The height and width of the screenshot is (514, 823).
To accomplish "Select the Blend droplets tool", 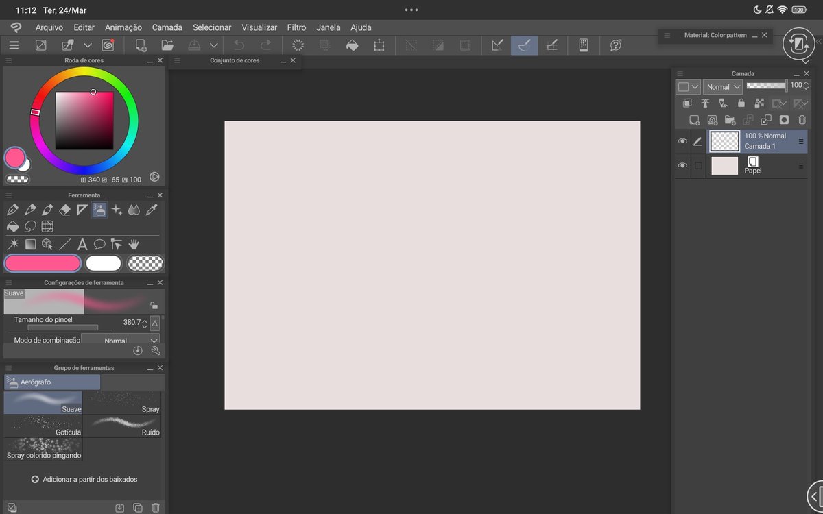I will (x=134, y=210).
